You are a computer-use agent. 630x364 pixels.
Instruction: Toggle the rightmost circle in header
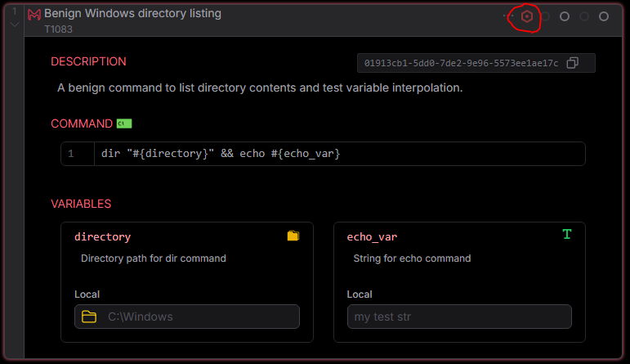pyautogui.click(x=604, y=16)
